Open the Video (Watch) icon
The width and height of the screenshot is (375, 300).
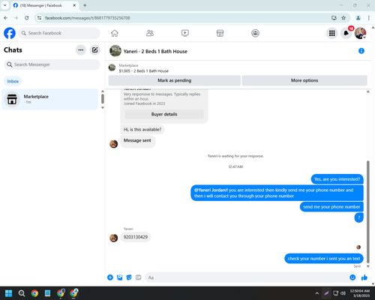pyautogui.click(x=185, y=33)
